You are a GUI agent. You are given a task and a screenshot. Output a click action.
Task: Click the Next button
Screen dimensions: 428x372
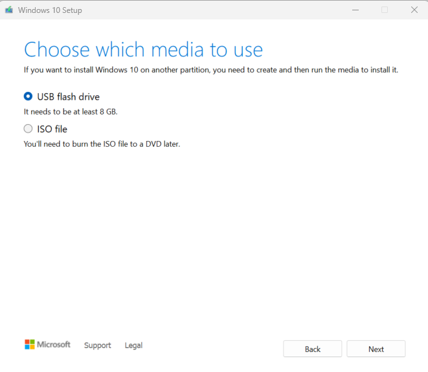click(x=376, y=349)
